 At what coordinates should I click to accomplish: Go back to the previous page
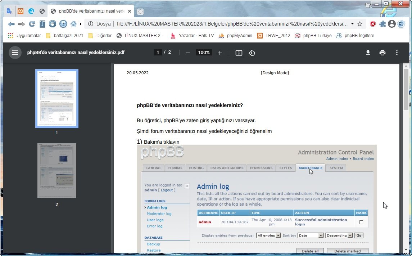pos(11,24)
